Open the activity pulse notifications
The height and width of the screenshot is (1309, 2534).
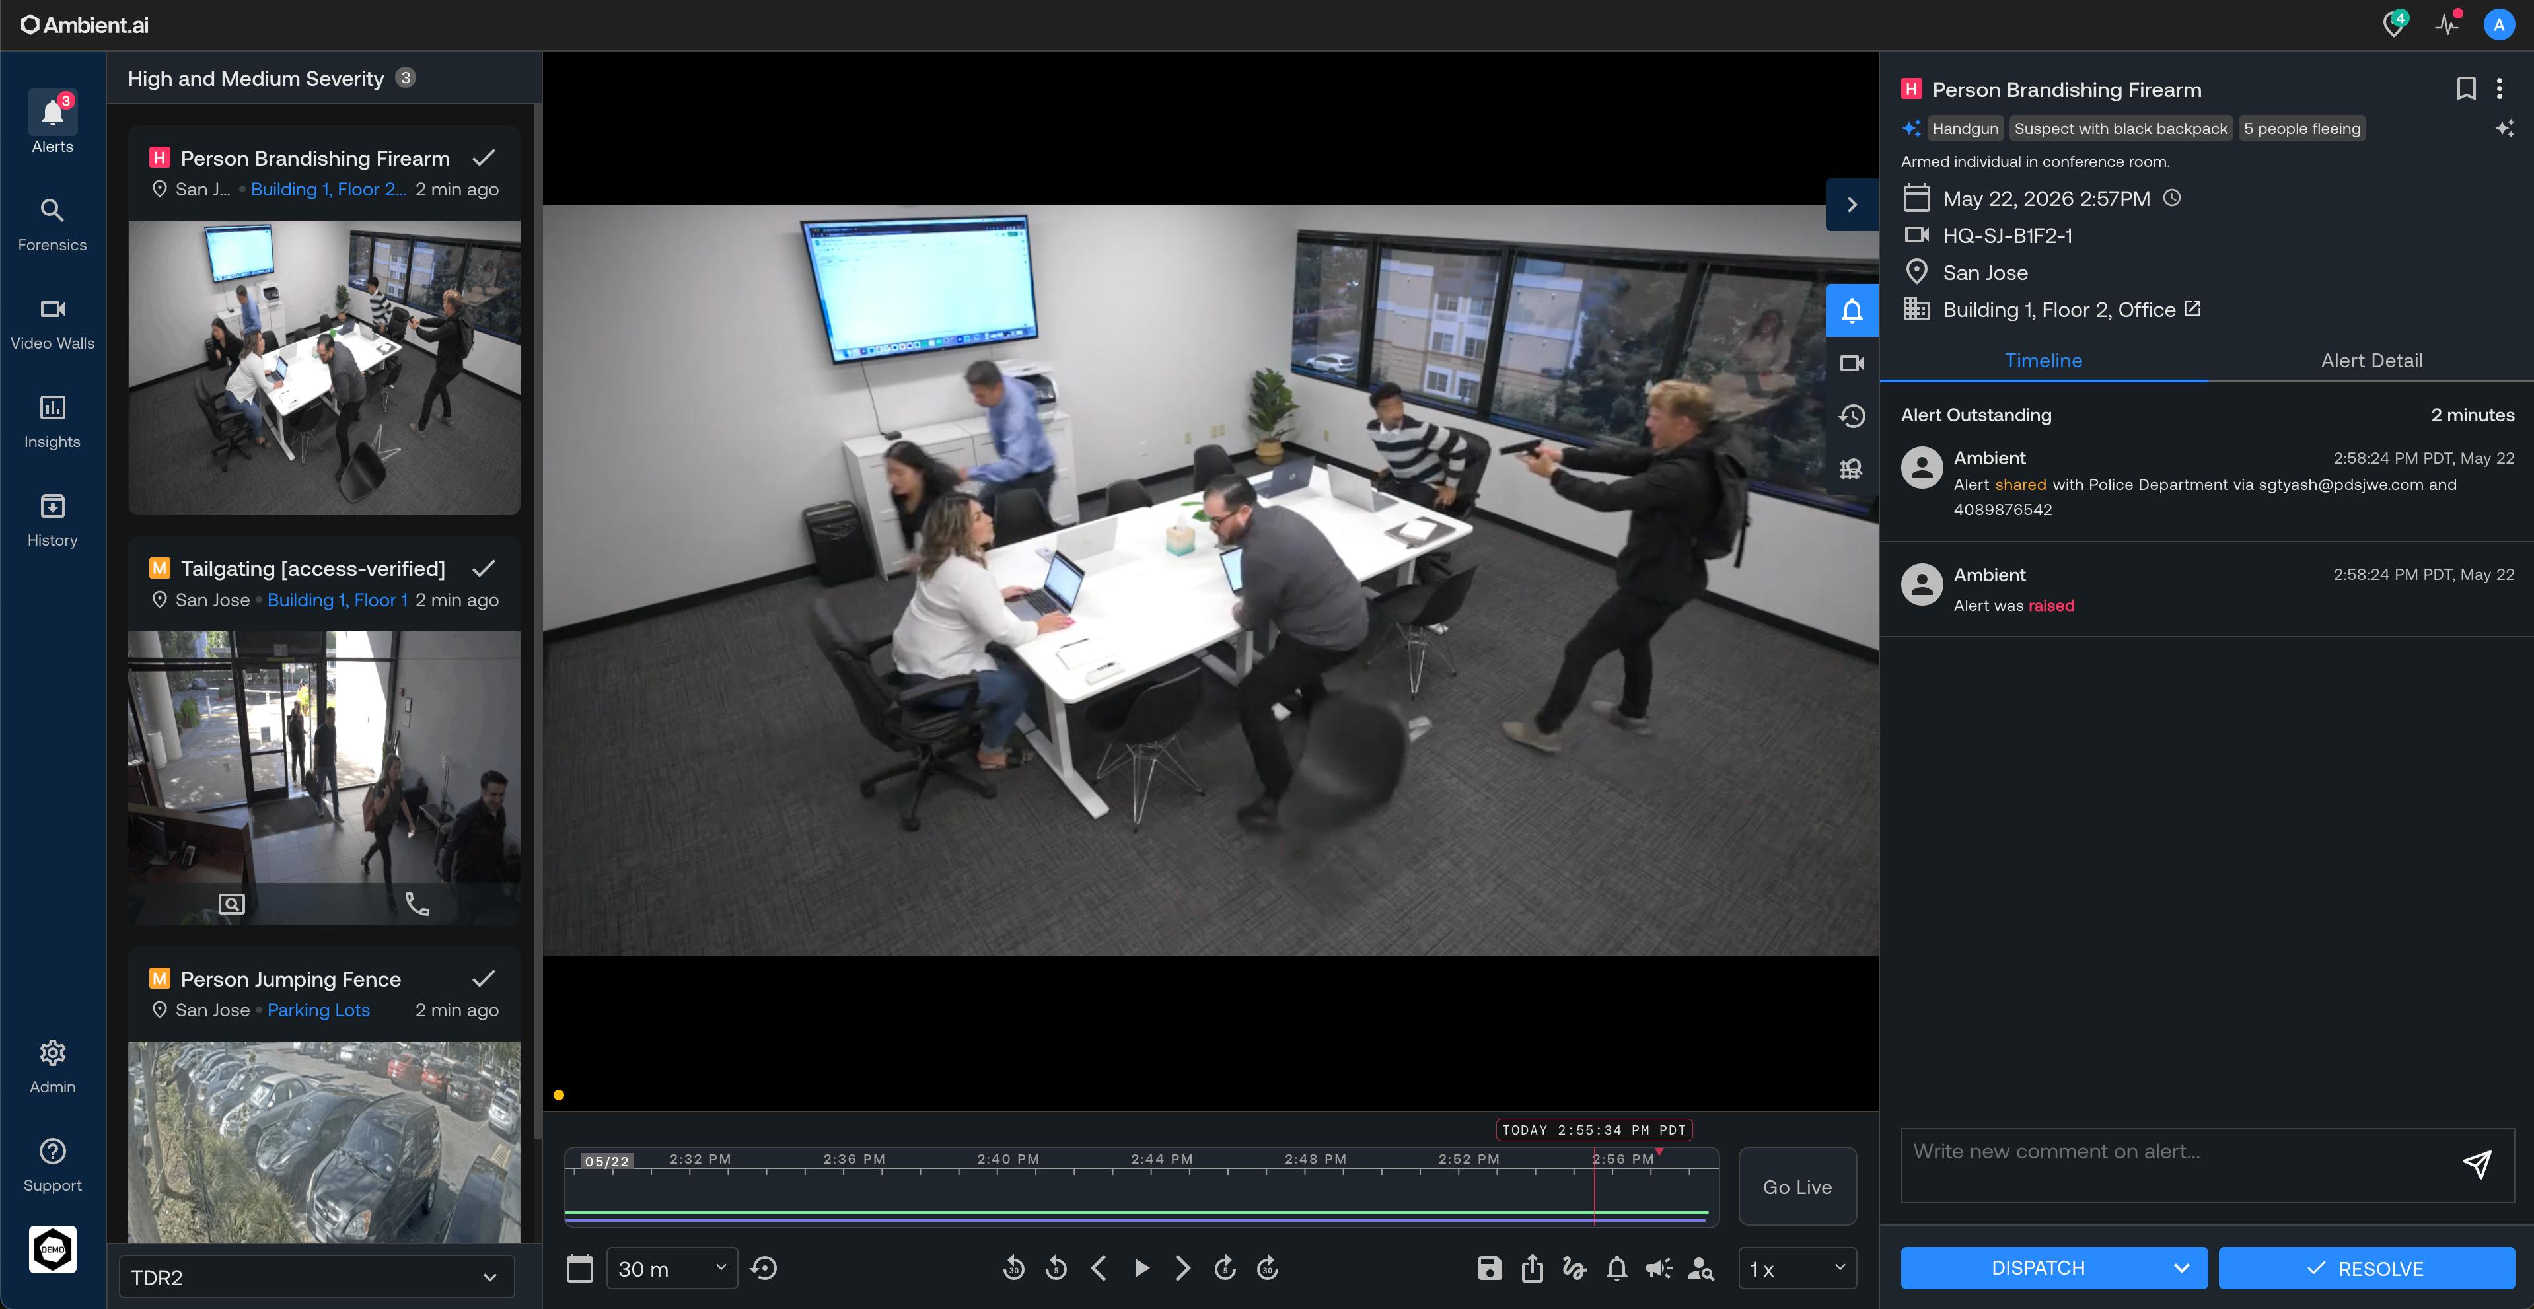tap(2447, 24)
